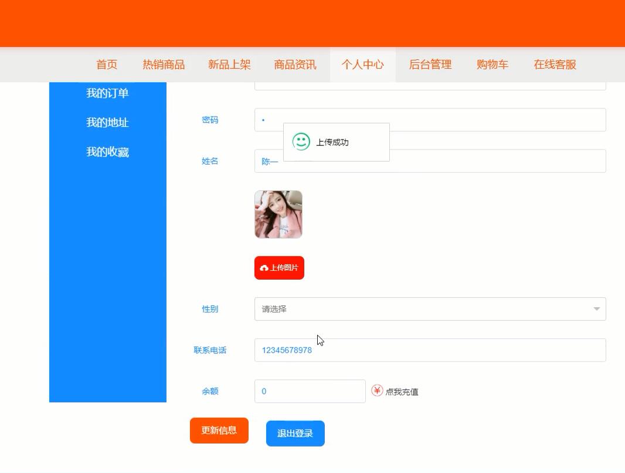
Task: Click the 余额 balance input showing 0
Action: click(x=310, y=390)
